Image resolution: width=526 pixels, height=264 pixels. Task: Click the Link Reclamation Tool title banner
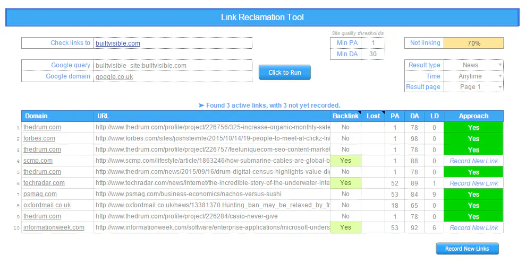[x=262, y=17]
